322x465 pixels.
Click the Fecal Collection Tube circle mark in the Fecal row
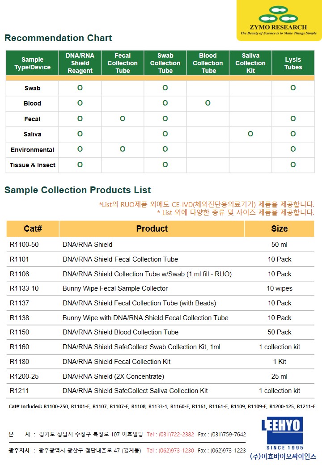(123, 118)
